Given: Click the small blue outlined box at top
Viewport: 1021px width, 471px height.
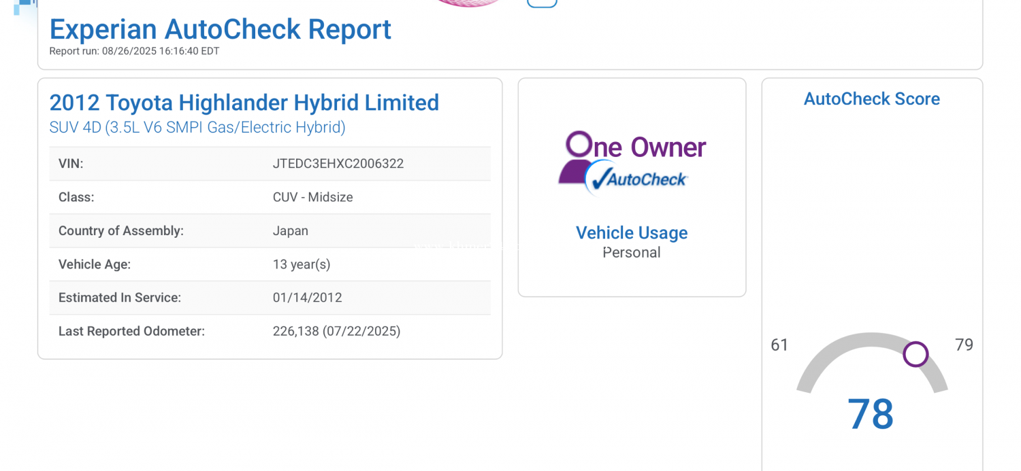Looking at the screenshot, I should (542, 3).
